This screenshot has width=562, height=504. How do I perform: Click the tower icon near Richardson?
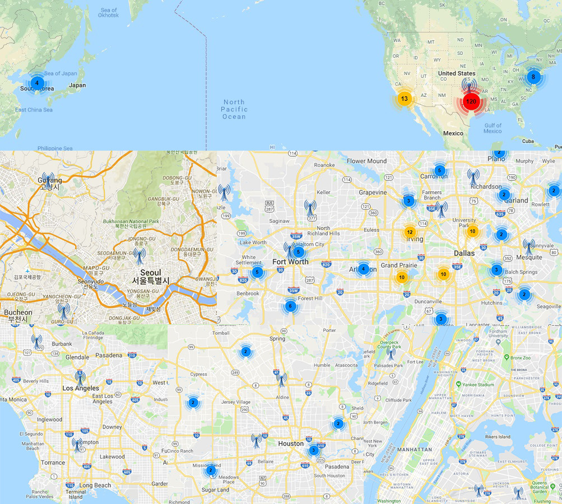(473, 178)
